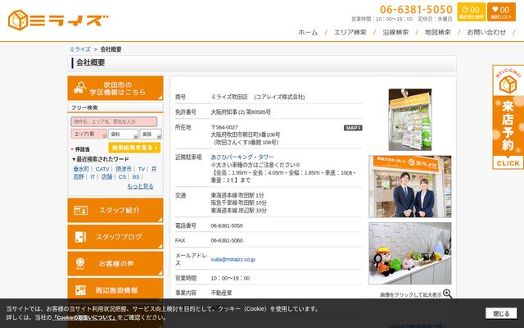Close the cookie notice with 閉じる
The width and height of the screenshot is (524, 328).
click(x=501, y=313)
